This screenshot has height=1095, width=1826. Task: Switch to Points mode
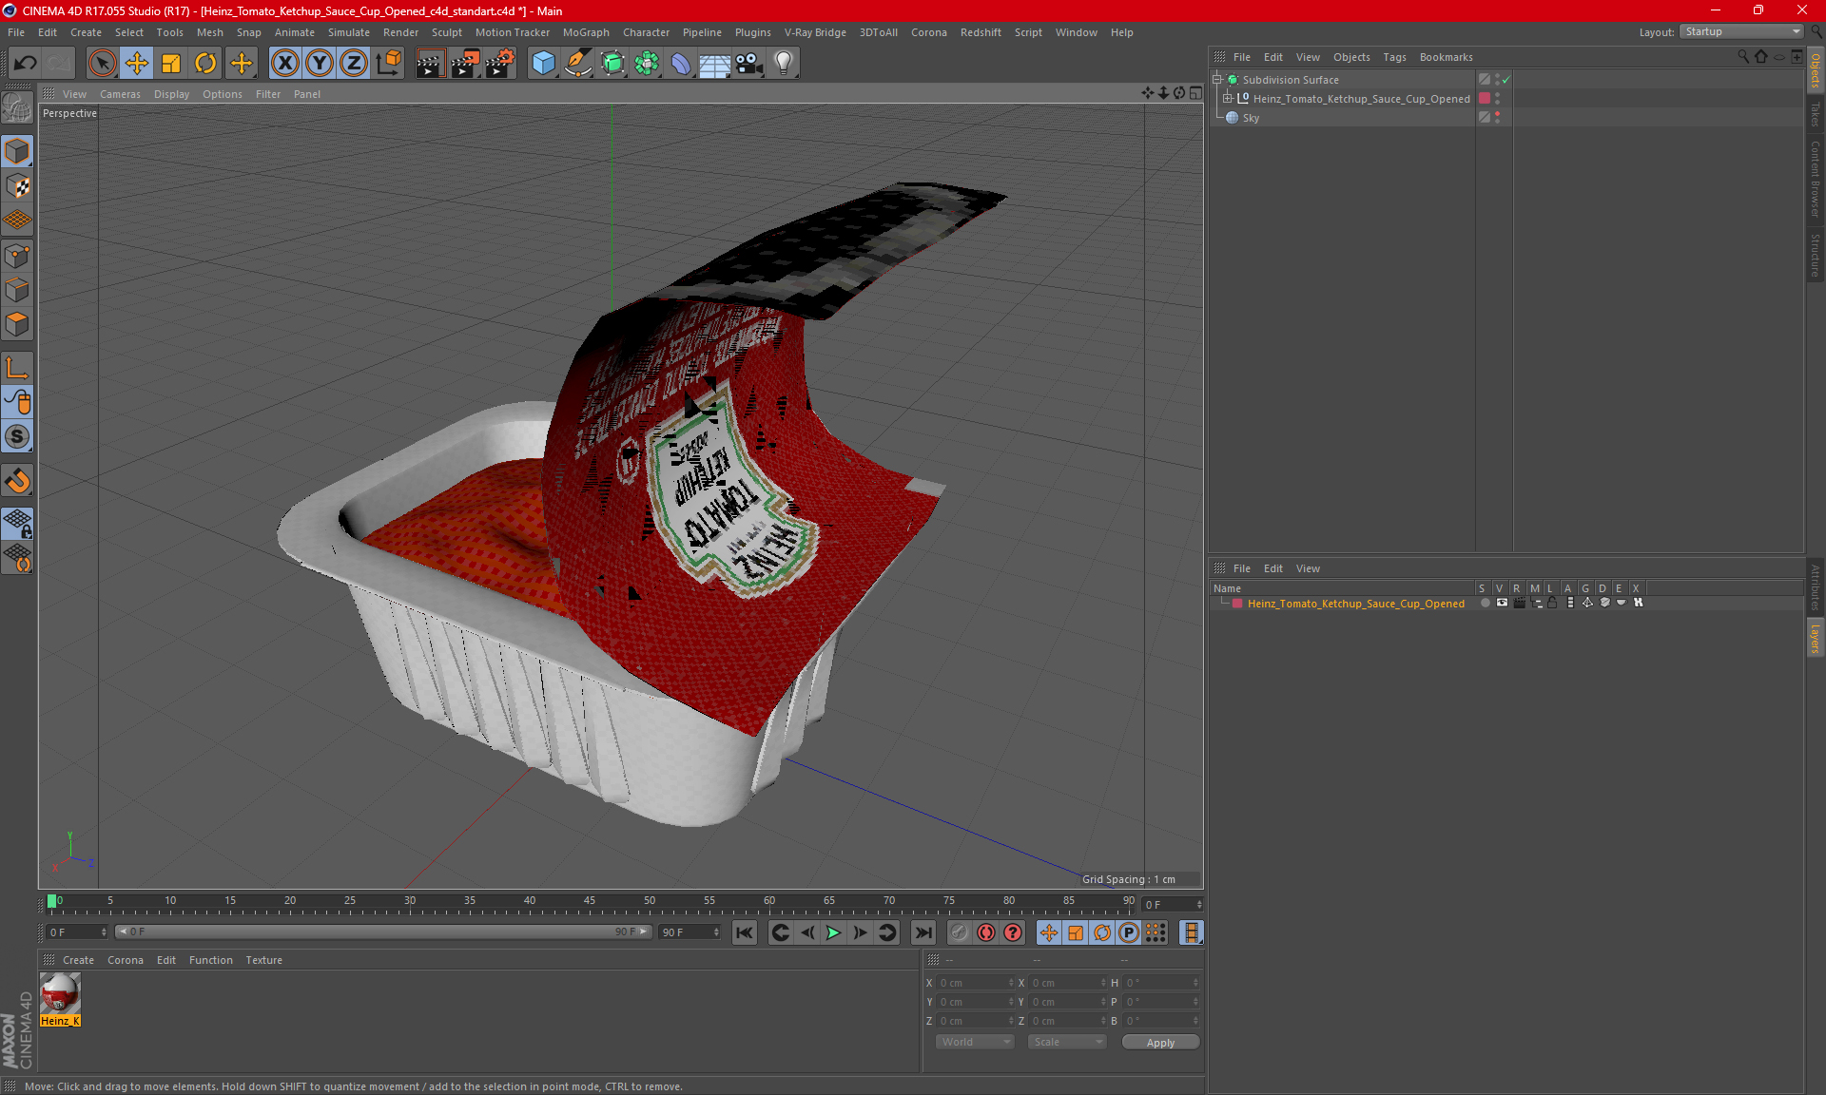point(17,256)
